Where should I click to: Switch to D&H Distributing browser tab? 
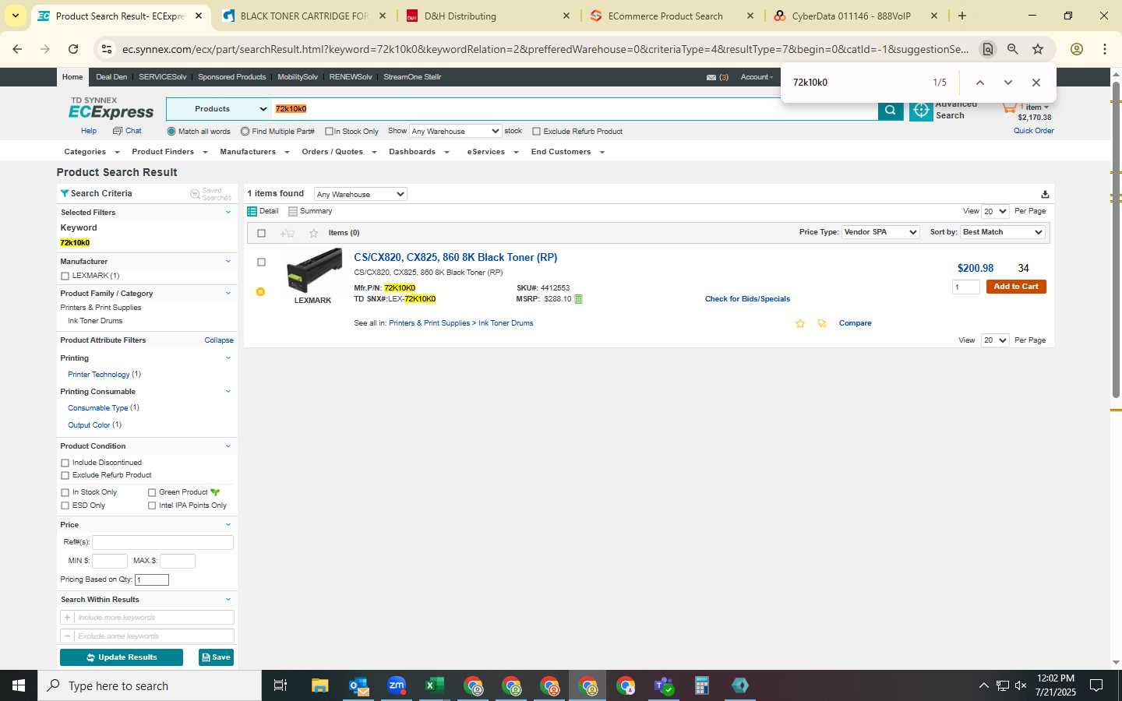(489, 16)
